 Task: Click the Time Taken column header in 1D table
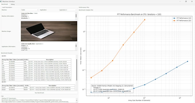(16, 60)
